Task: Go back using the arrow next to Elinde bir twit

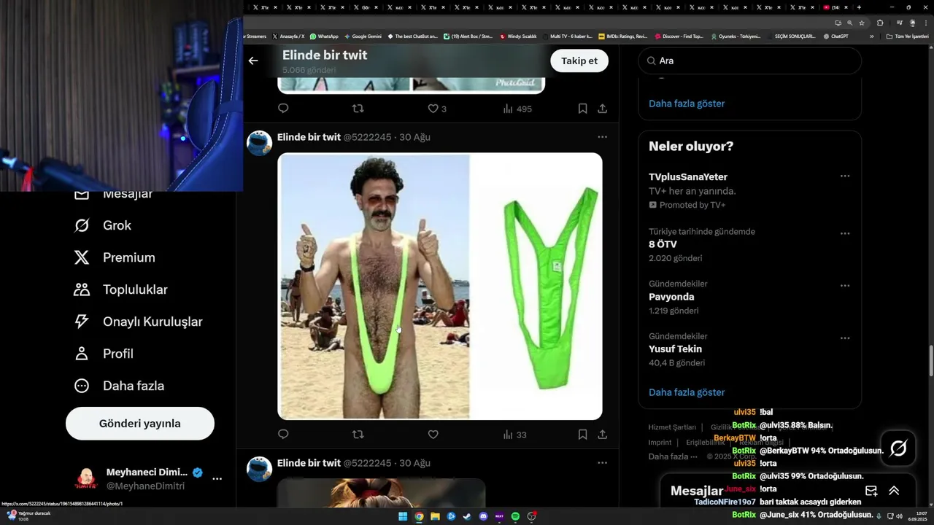Action: (x=253, y=61)
